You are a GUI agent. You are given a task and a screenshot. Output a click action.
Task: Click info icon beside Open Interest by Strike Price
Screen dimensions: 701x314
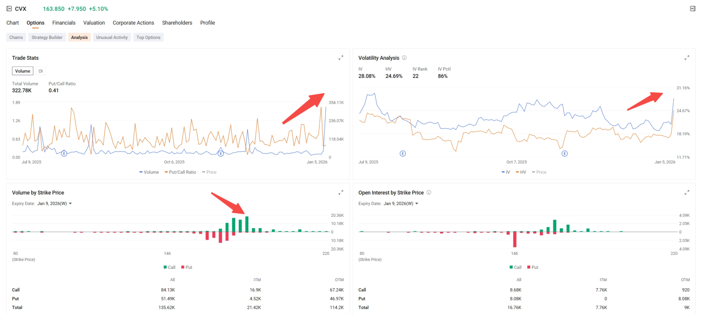click(429, 193)
